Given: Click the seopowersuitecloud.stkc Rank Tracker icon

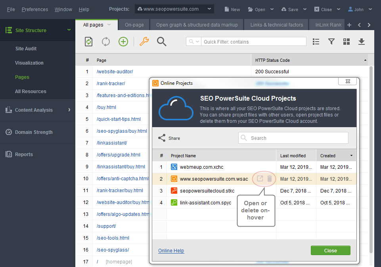Looking at the screenshot, I should pyautogui.click(x=174, y=191).
